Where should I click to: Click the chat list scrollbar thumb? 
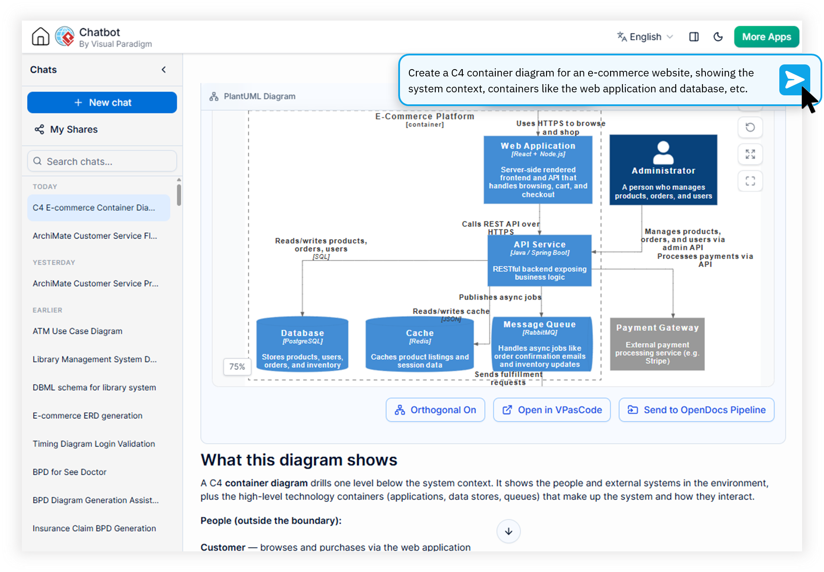[179, 195]
